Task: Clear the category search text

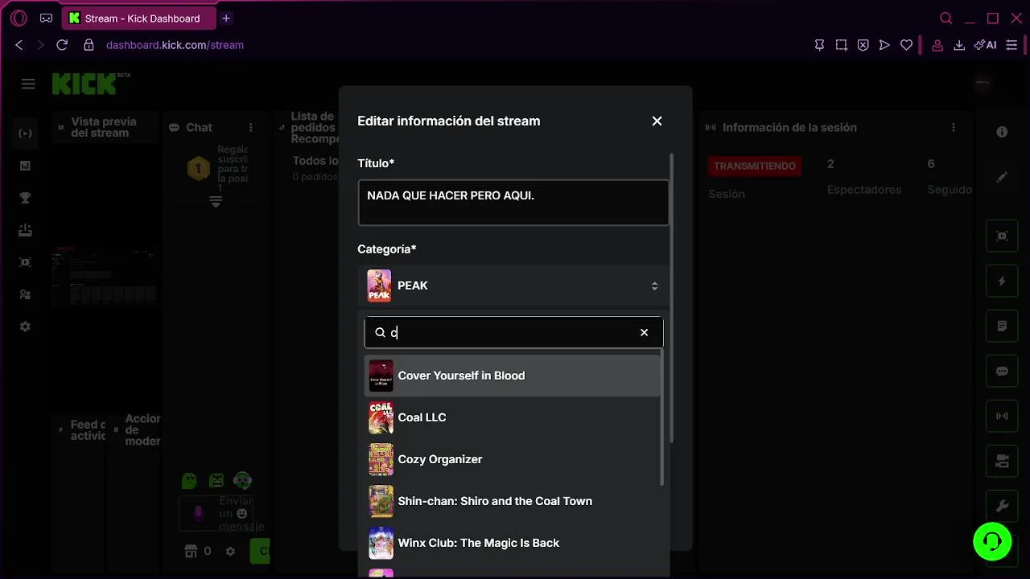Action: (x=644, y=332)
